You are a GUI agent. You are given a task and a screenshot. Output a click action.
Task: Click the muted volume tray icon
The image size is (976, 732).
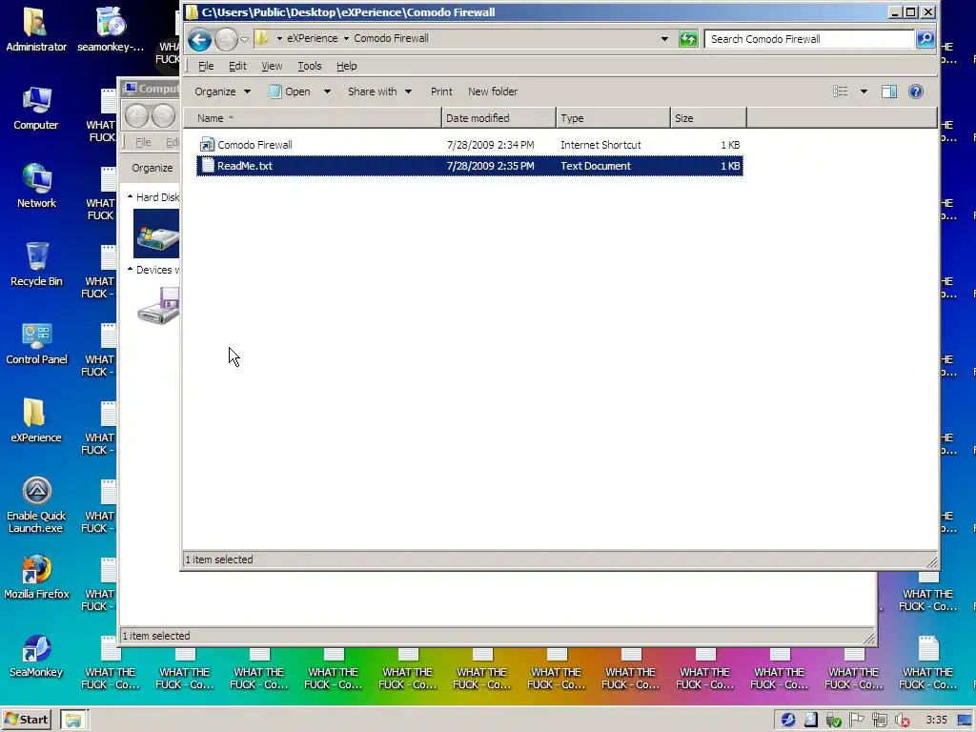(903, 721)
